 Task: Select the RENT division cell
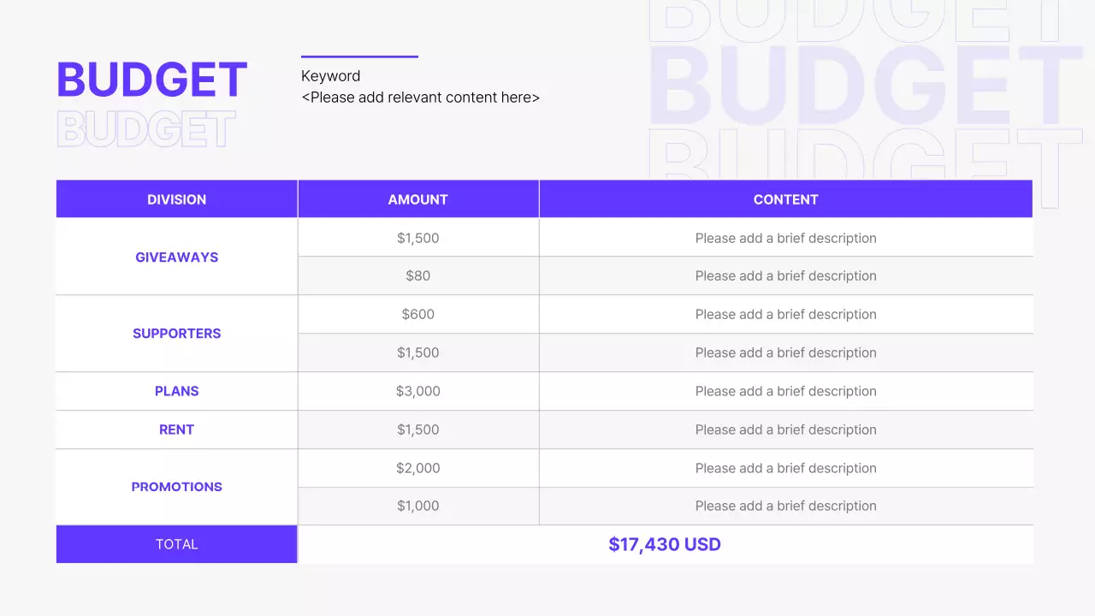pyautogui.click(x=176, y=429)
